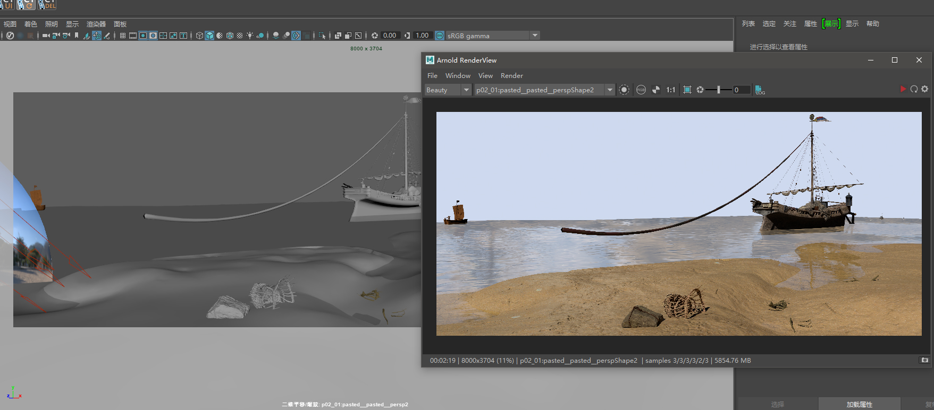Open Render menu in Arnold RenderView

pos(512,76)
